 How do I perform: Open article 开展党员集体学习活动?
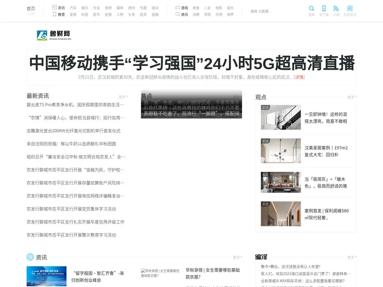pos(71,209)
